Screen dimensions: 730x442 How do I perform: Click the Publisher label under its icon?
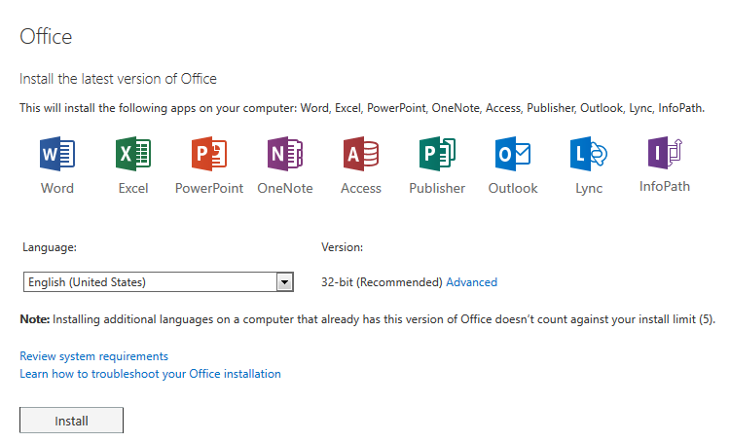click(x=437, y=188)
